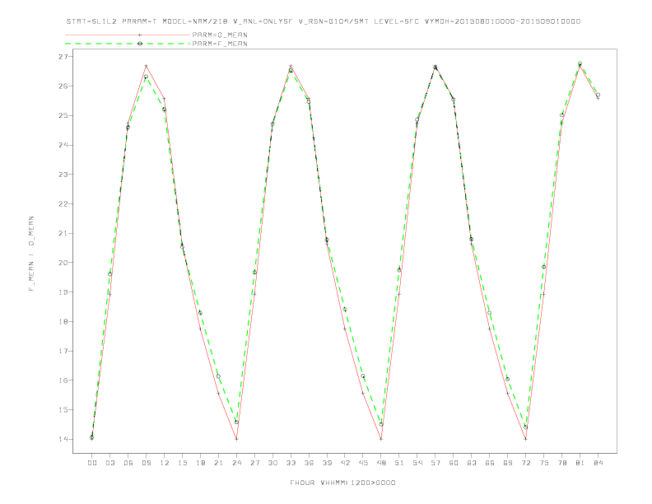Click x-axis hour label 72
This screenshot has height=504, width=652.
(x=526, y=463)
